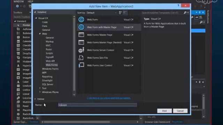Viewport: 223px width, 125px height.
Task: Select the Markup category under Web
Action: point(49,42)
